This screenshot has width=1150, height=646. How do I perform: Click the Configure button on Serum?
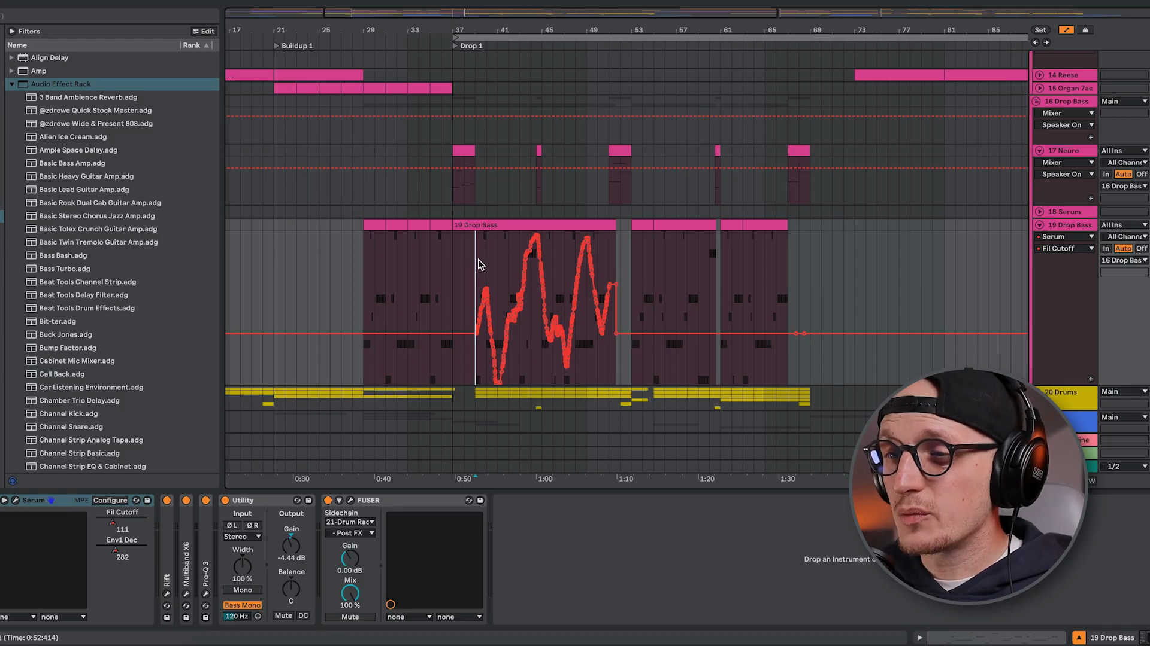click(x=110, y=500)
